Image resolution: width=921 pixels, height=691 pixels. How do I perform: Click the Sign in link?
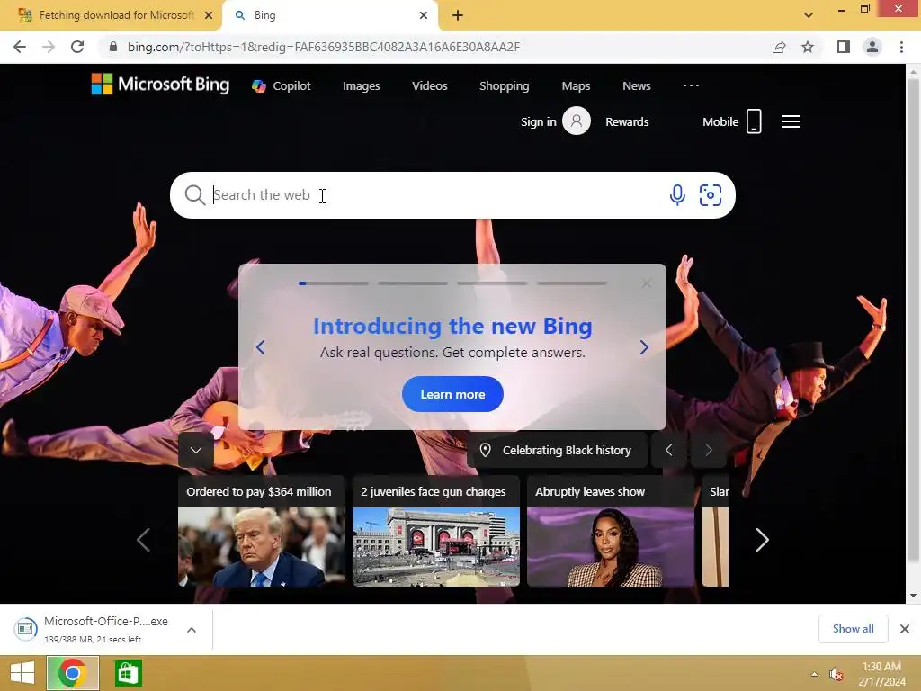point(538,121)
